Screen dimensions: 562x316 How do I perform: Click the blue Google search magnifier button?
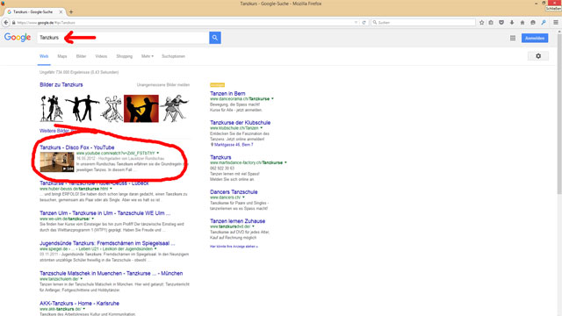(214, 38)
